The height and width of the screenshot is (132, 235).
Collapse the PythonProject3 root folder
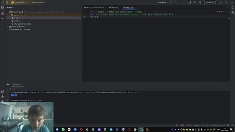(x=7, y=12)
